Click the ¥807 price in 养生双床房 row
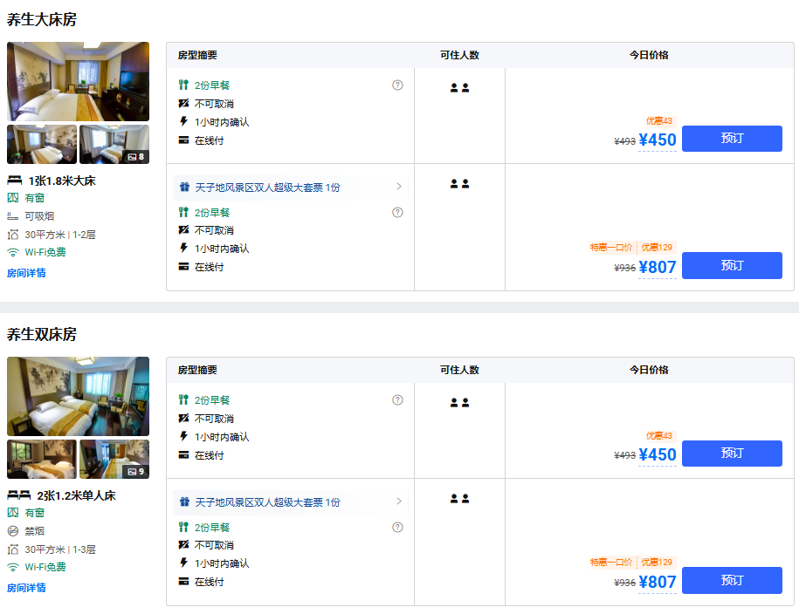Viewport: 799px width, 614px height. (x=657, y=583)
